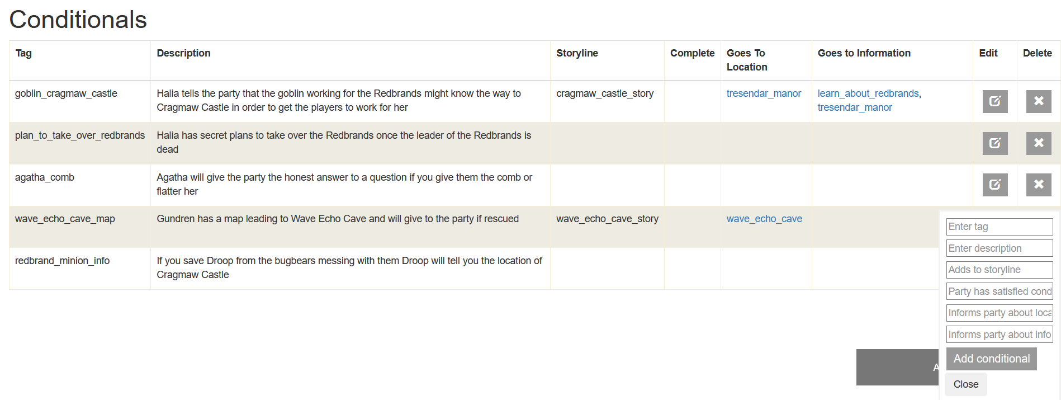Delete the plan_to_take_over_redbrands conditional
The width and height of the screenshot is (1061, 400).
pos(1039,143)
